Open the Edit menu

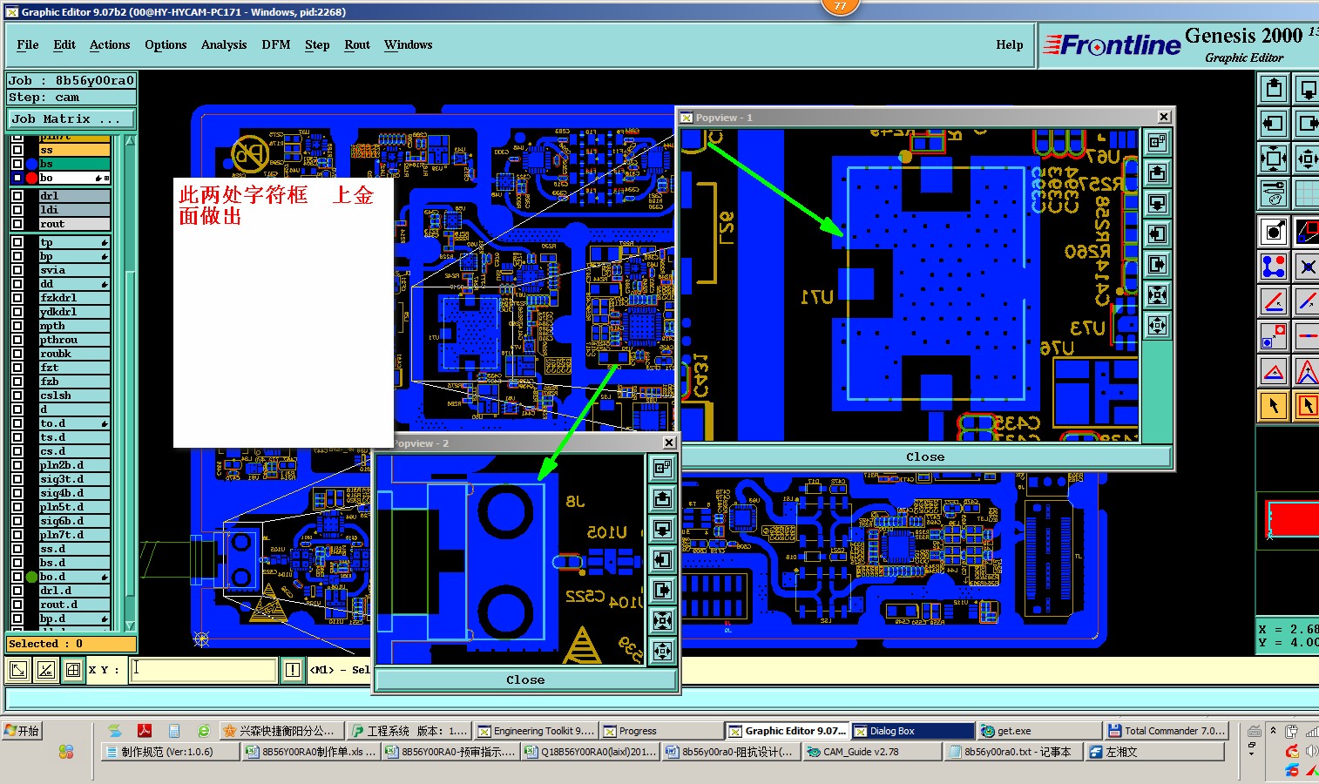[64, 44]
